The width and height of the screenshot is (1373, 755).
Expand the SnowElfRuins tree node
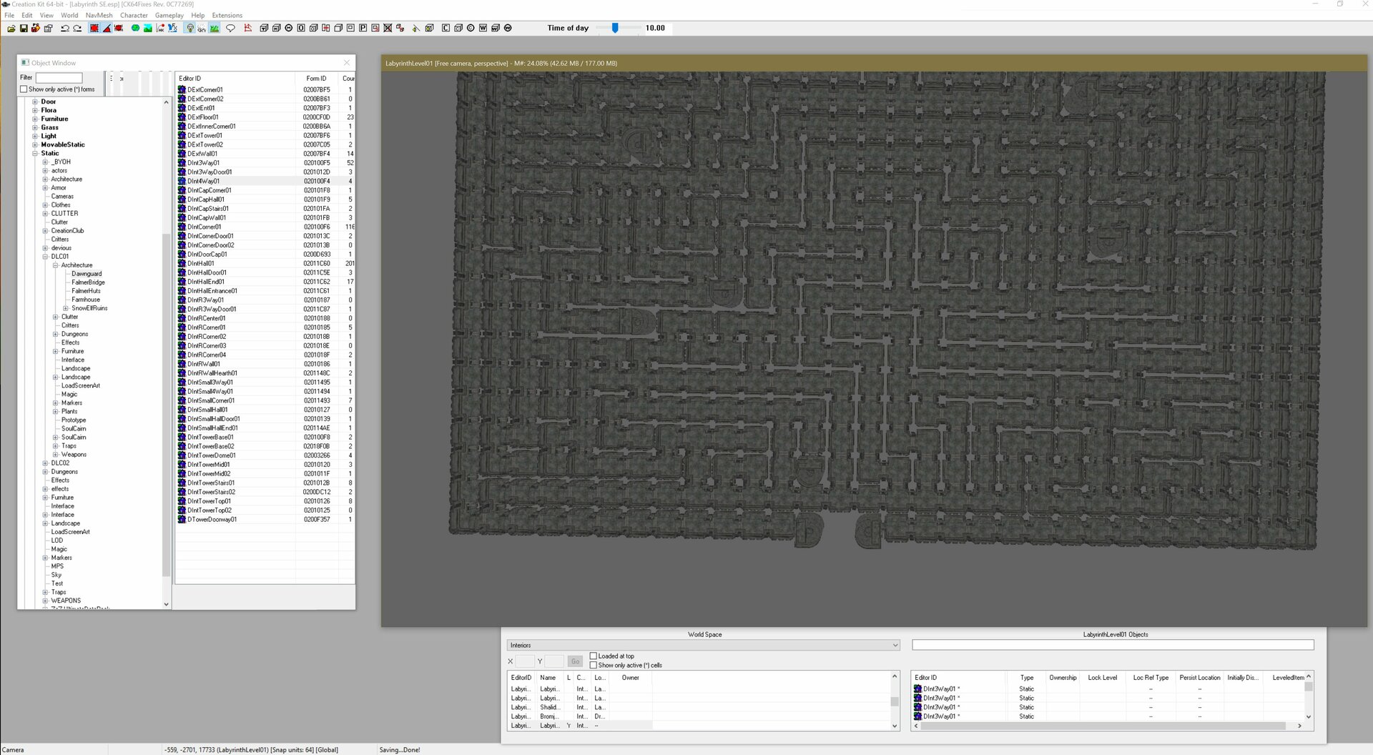(x=66, y=308)
